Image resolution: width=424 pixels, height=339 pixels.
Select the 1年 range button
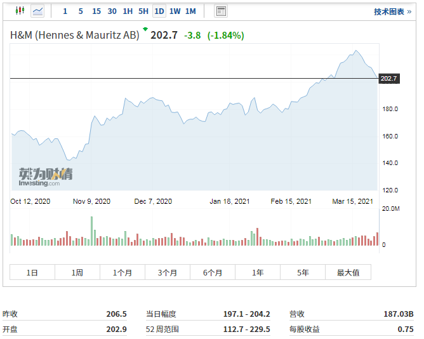[x=258, y=272]
